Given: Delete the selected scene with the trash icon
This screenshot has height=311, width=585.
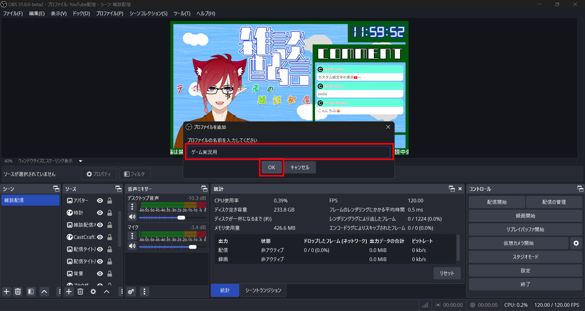Looking at the screenshot, I should click(x=18, y=292).
